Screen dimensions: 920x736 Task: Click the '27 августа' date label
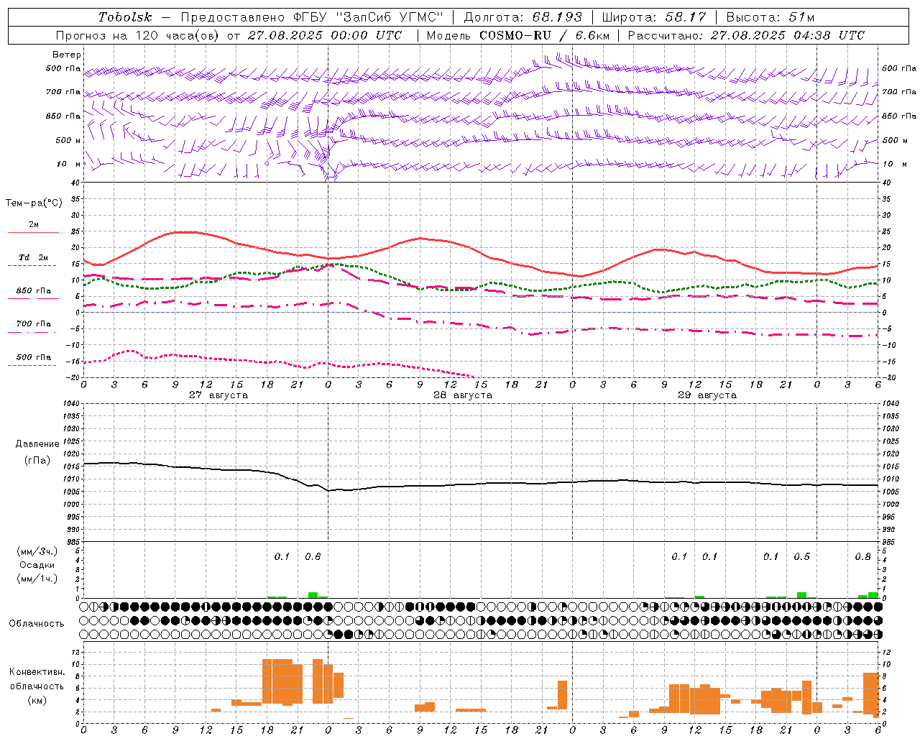tap(218, 395)
